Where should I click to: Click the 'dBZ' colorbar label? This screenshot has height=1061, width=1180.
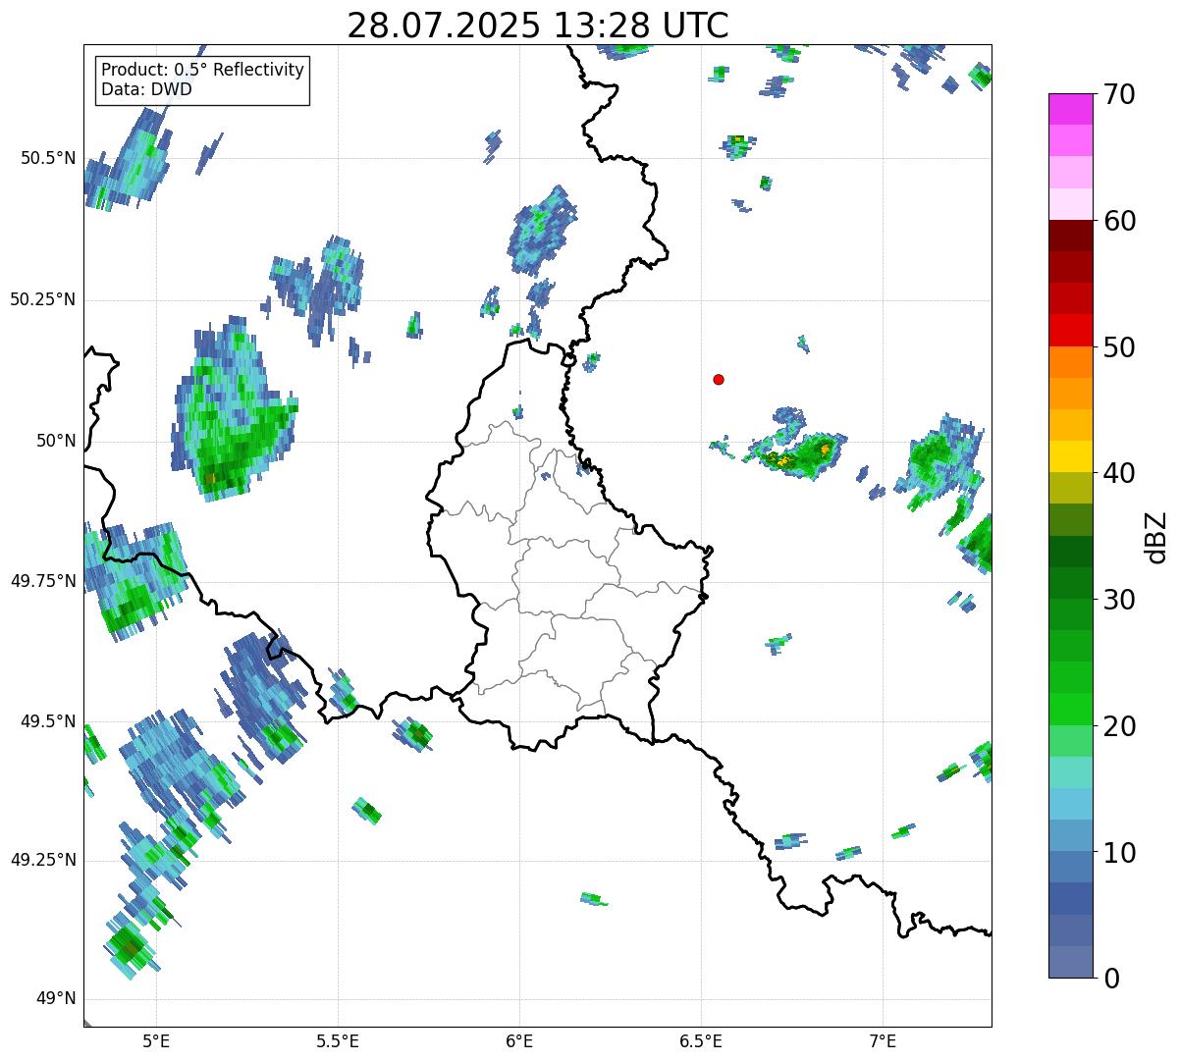(1157, 536)
